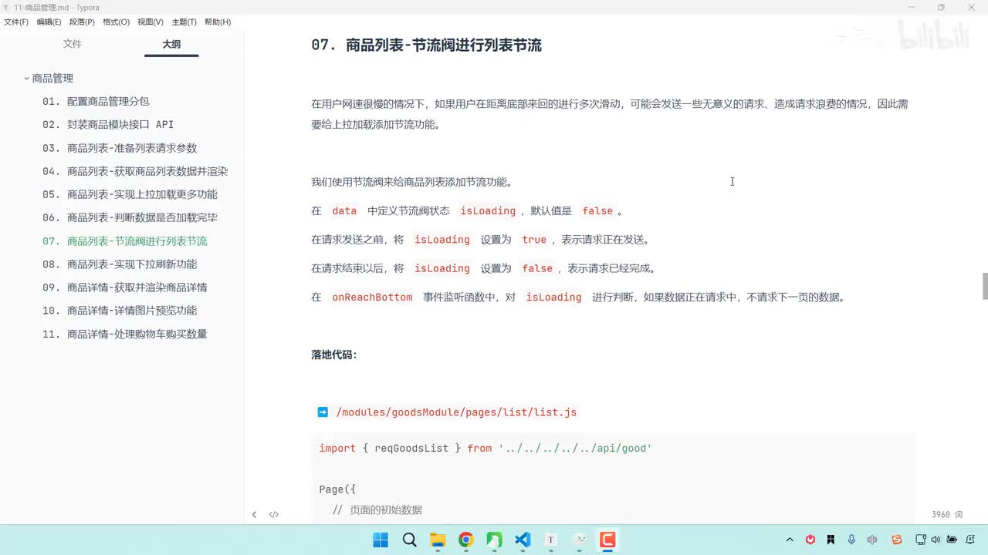Click the battery status tray icon
The width and height of the screenshot is (988, 555).
pos(952,540)
